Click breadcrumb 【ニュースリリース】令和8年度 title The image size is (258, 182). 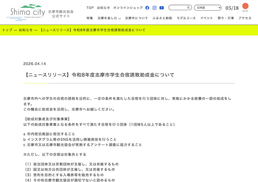pyautogui.click(x=93, y=30)
